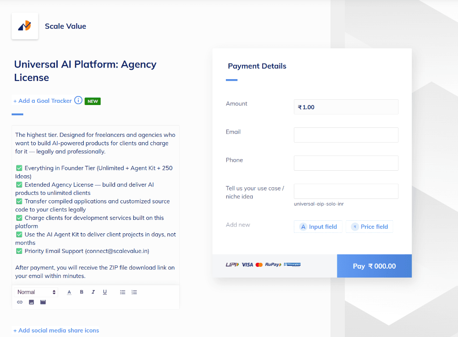Click the Add a Goal Tracker link
Screen dimensions: 458x337
pos(42,101)
